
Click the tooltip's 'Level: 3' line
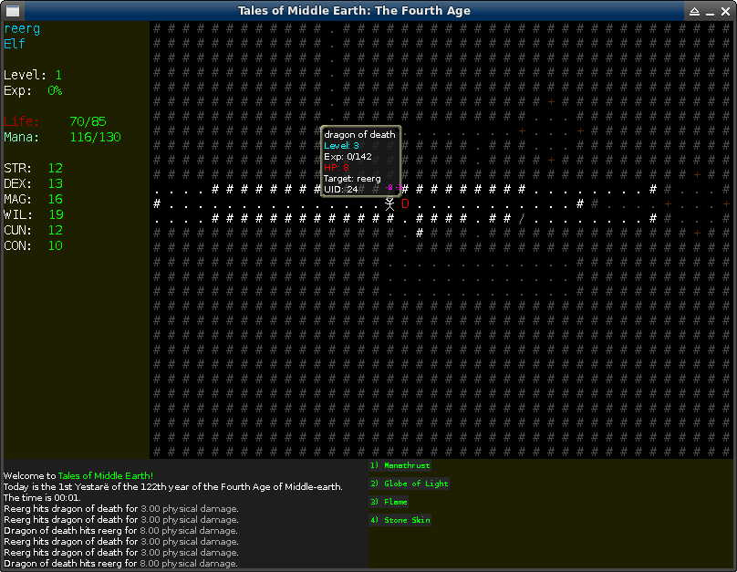click(341, 146)
